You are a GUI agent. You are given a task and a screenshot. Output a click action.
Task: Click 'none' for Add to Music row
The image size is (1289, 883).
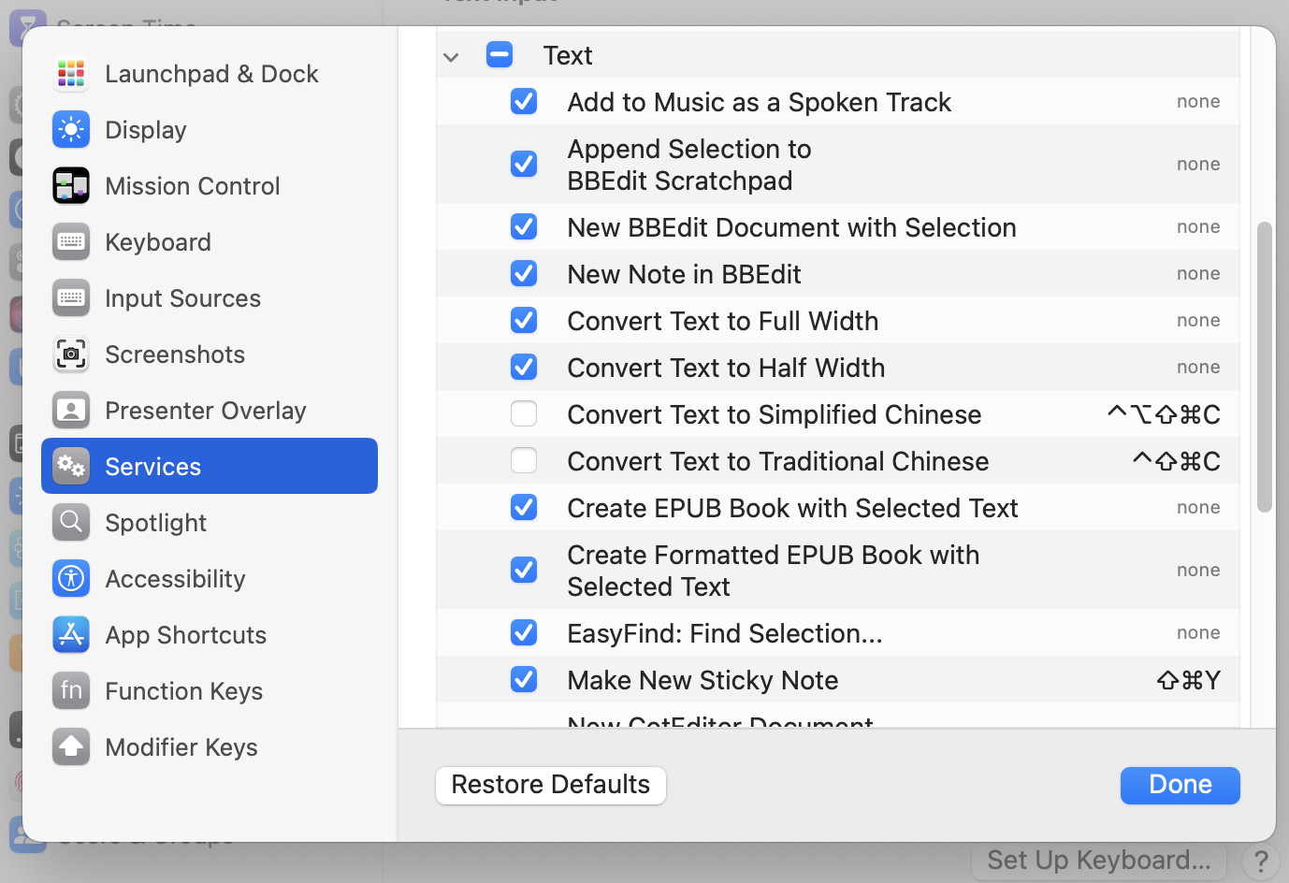tap(1198, 102)
